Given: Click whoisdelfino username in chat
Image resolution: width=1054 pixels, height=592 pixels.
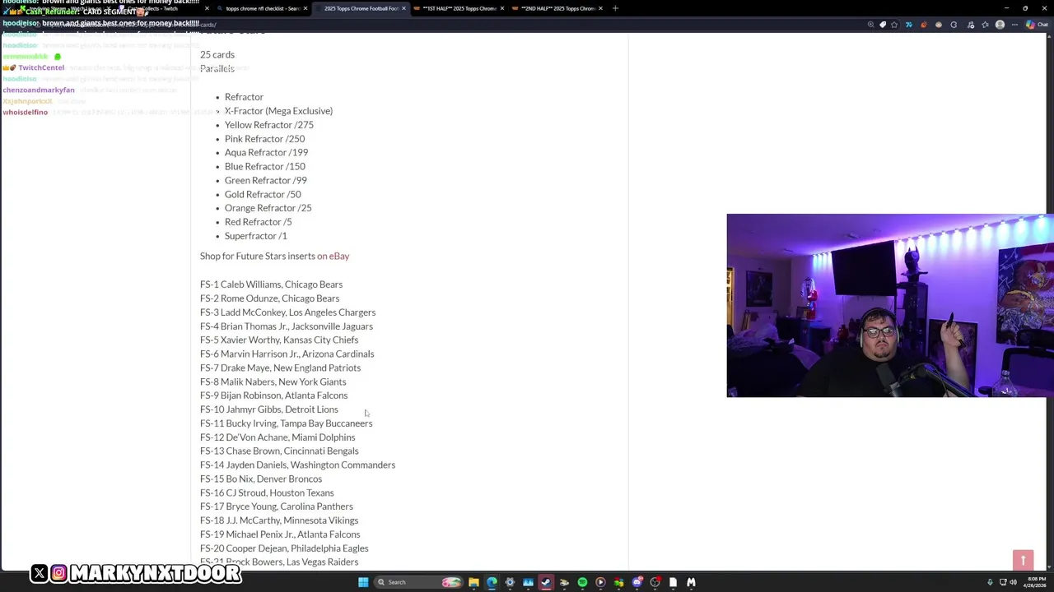Looking at the screenshot, I should click(x=25, y=112).
